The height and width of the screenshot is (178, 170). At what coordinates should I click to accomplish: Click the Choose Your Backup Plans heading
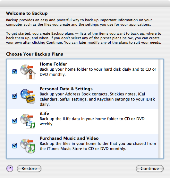point(35,54)
